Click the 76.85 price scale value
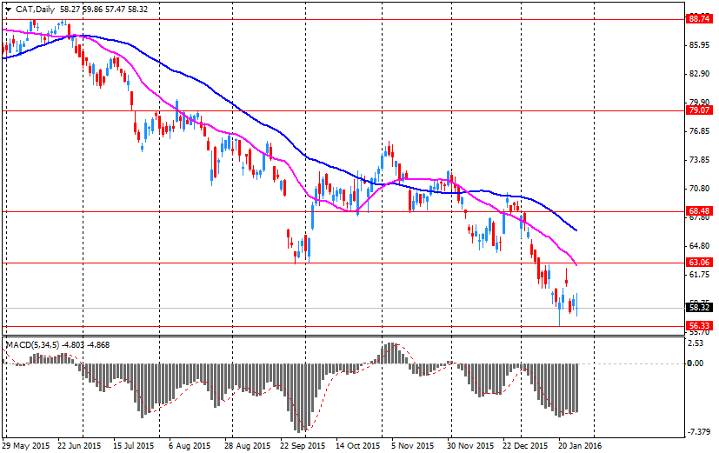The height and width of the screenshot is (453, 719). coord(699,131)
